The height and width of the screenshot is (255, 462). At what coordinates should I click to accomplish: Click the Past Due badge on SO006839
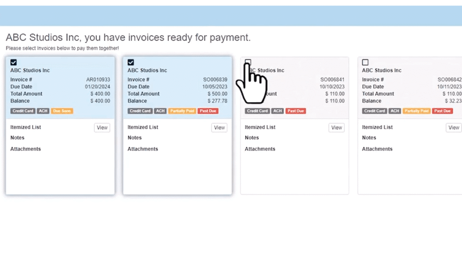[x=208, y=111]
